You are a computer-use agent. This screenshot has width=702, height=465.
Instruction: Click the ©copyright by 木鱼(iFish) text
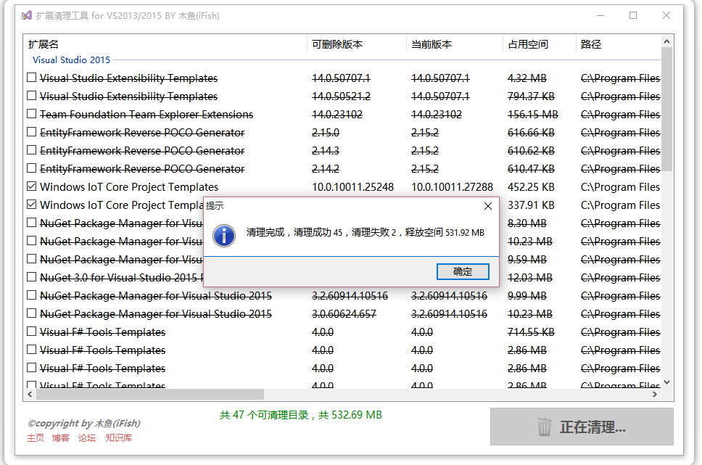click(x=84, y=424)
